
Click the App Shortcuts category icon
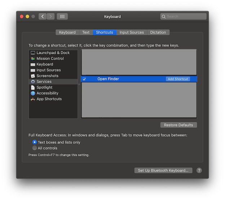click(x=33, y=99)
